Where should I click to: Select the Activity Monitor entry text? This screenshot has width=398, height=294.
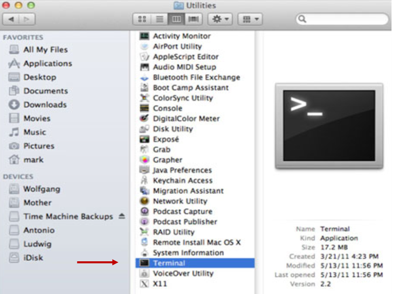click(x=182, y=36)
